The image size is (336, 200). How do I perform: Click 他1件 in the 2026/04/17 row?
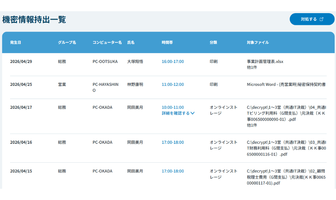pos(252,125)
